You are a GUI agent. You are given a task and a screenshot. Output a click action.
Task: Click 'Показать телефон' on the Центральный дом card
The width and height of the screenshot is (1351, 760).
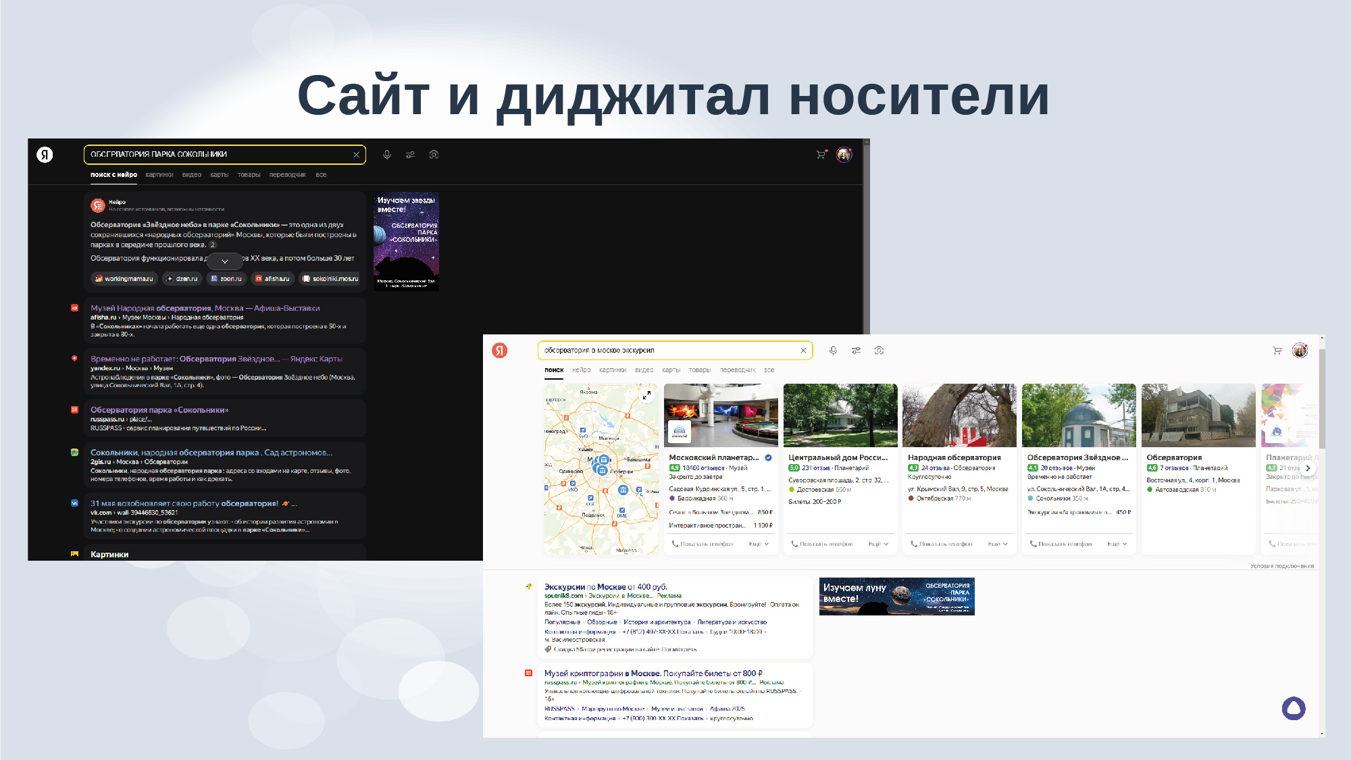pyautogui.click(x=825, y=544)
